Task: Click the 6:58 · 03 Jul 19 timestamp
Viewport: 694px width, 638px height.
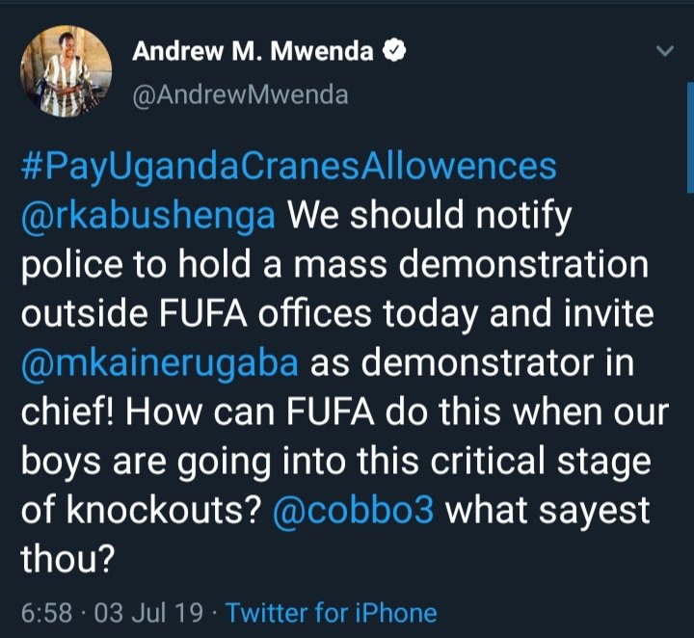Action: pyautogui.click(x=112, y=613)
